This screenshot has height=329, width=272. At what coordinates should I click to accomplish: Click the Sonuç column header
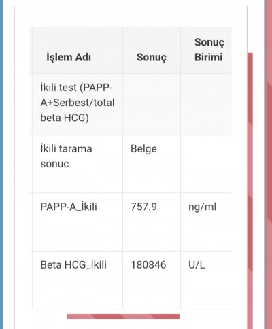point(152,57)
